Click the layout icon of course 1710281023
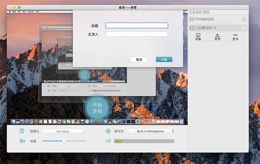Screen dimensions: 260x164 coord(192,19)
